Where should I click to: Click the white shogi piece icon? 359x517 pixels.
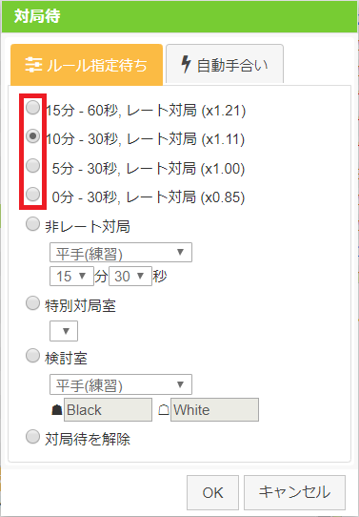[x=164, y=410]
